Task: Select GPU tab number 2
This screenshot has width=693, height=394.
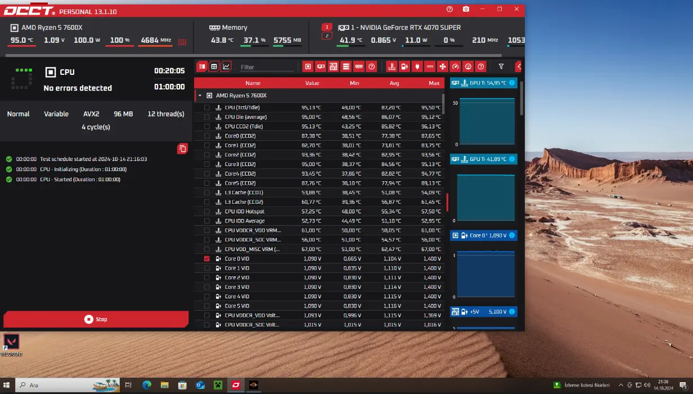Action: [x=327, y=36]
